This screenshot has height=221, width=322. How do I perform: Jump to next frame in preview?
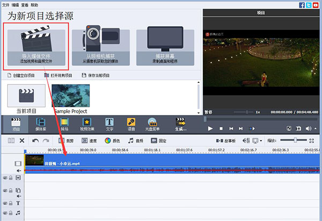pos(240,128)
